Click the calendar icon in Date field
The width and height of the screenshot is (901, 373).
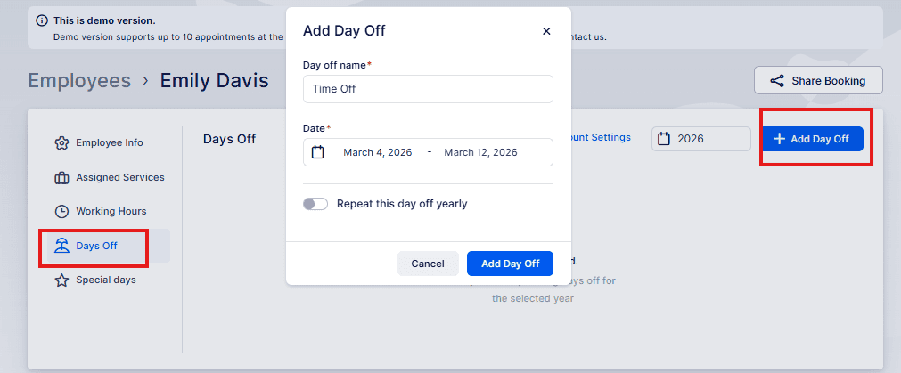click(318, 152)
